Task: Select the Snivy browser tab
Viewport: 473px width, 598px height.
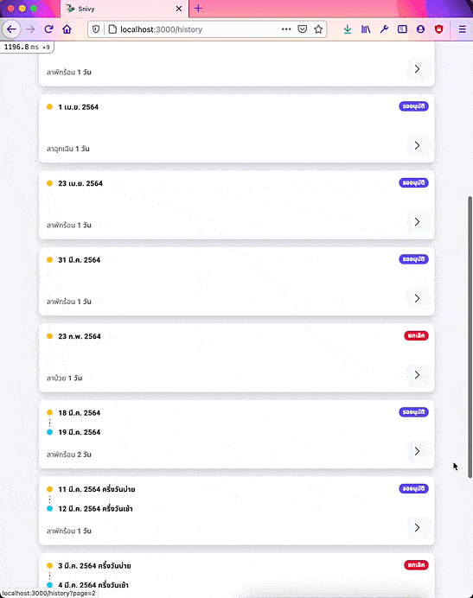Action: [124, 9]
